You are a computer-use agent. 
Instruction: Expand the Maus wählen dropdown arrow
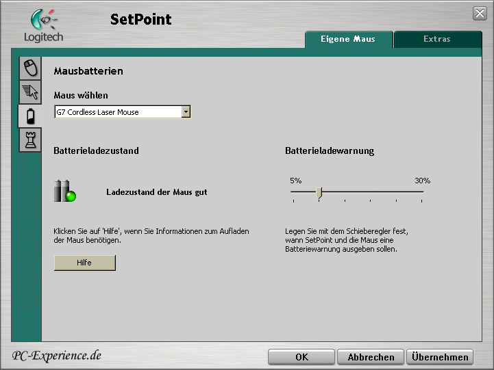(186, 111)
